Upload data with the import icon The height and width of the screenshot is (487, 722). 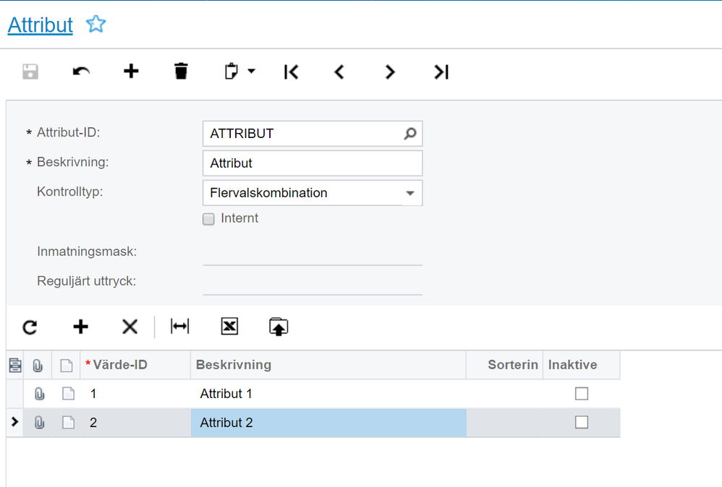click(x=279, y=327)
